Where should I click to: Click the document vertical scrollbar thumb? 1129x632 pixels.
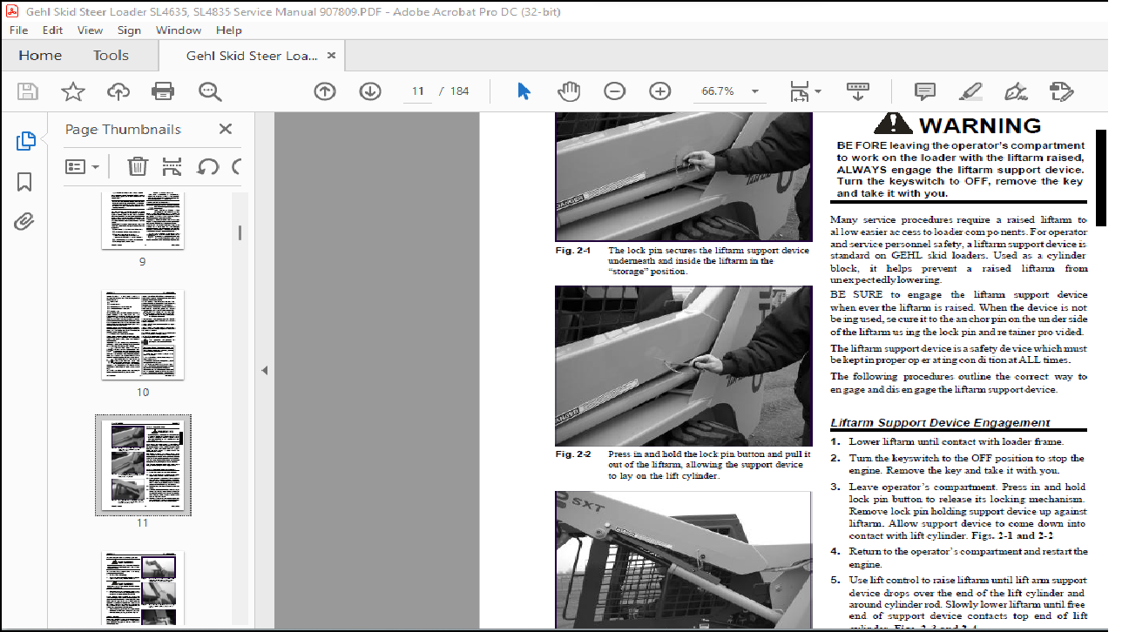coord(1100,178)
